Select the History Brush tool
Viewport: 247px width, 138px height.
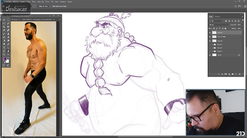[4, 37]
